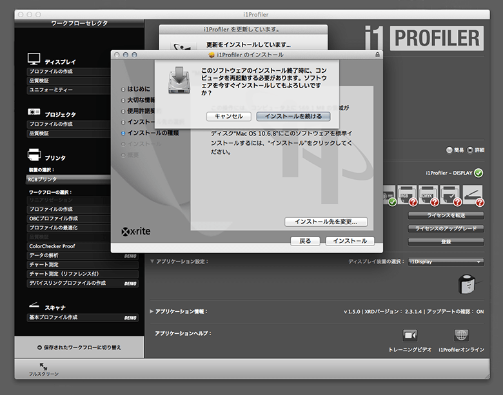503x395 pixels.
Task: Click the projector license icon with green check
Action: pos(390,196)
